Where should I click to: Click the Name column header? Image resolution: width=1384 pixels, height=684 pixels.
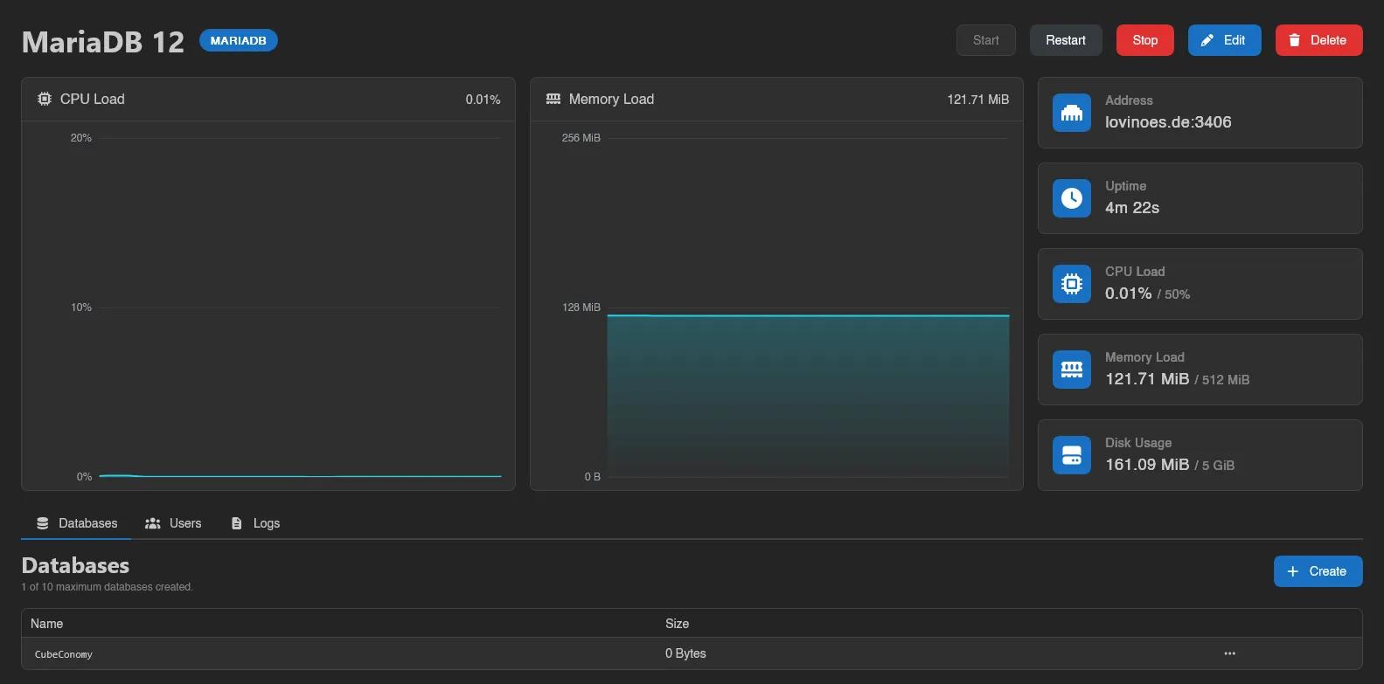pos(47,624)
